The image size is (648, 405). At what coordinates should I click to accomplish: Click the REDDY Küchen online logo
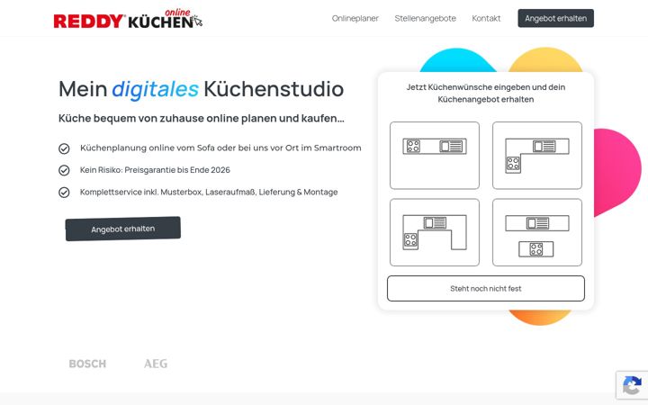(128, 19)
